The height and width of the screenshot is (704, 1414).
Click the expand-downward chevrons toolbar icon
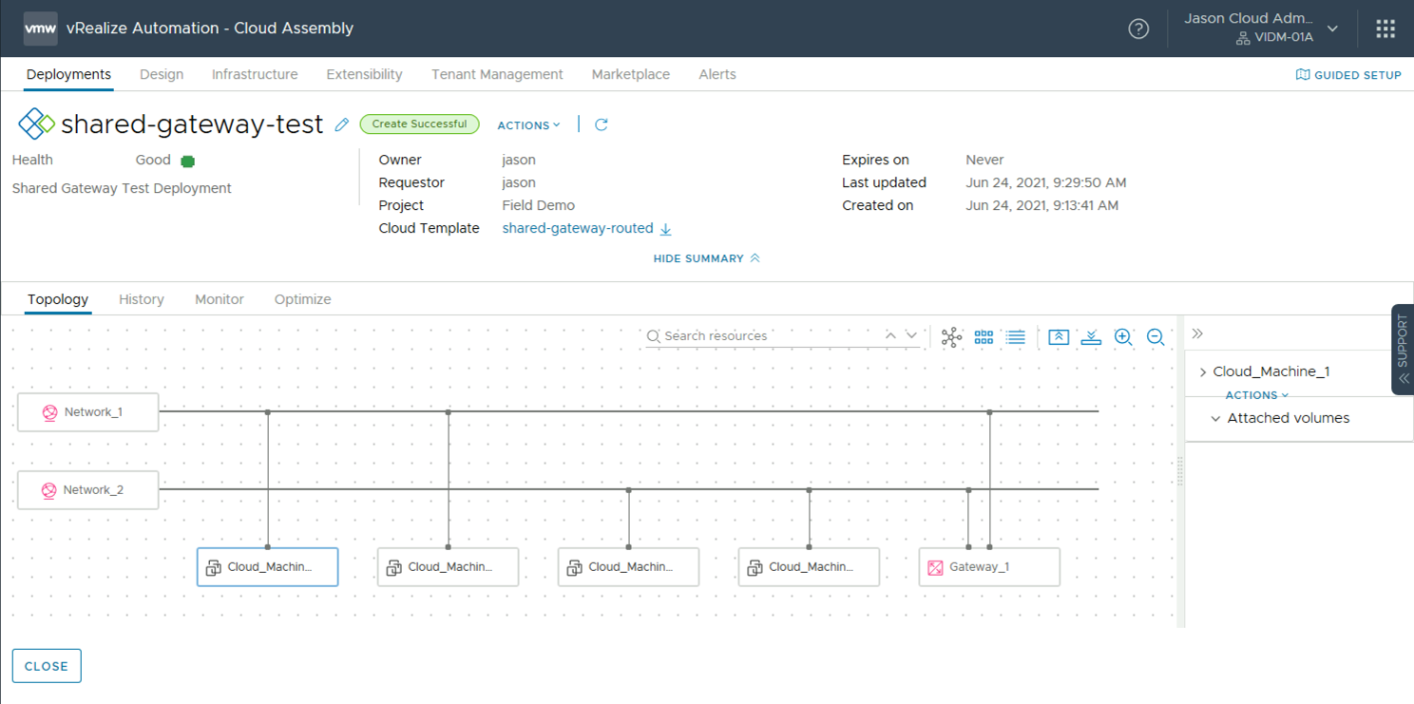point(1091,337)
